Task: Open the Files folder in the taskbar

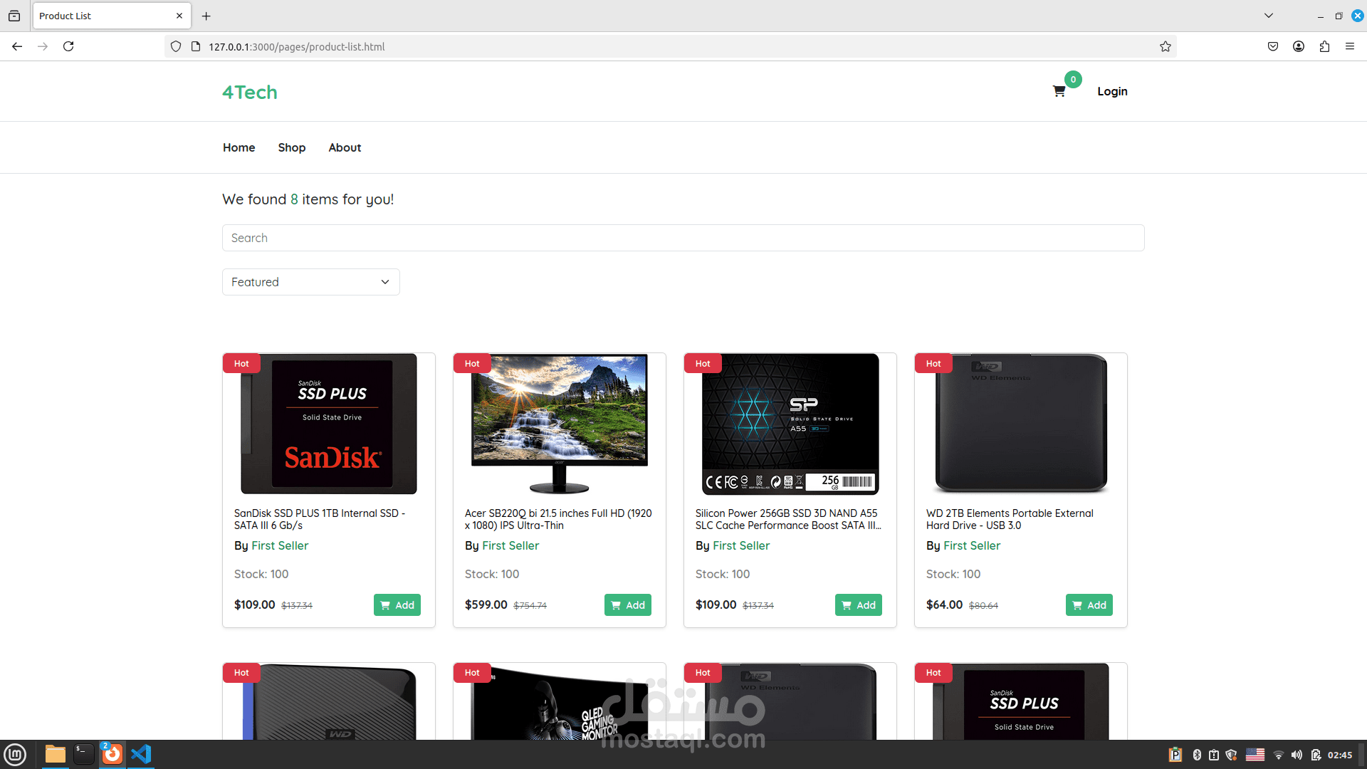Action: tap(56, 754)
